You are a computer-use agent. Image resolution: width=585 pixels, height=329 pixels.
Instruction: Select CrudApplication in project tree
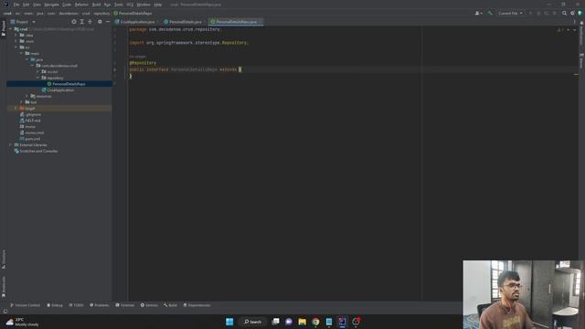pos(58,90)
